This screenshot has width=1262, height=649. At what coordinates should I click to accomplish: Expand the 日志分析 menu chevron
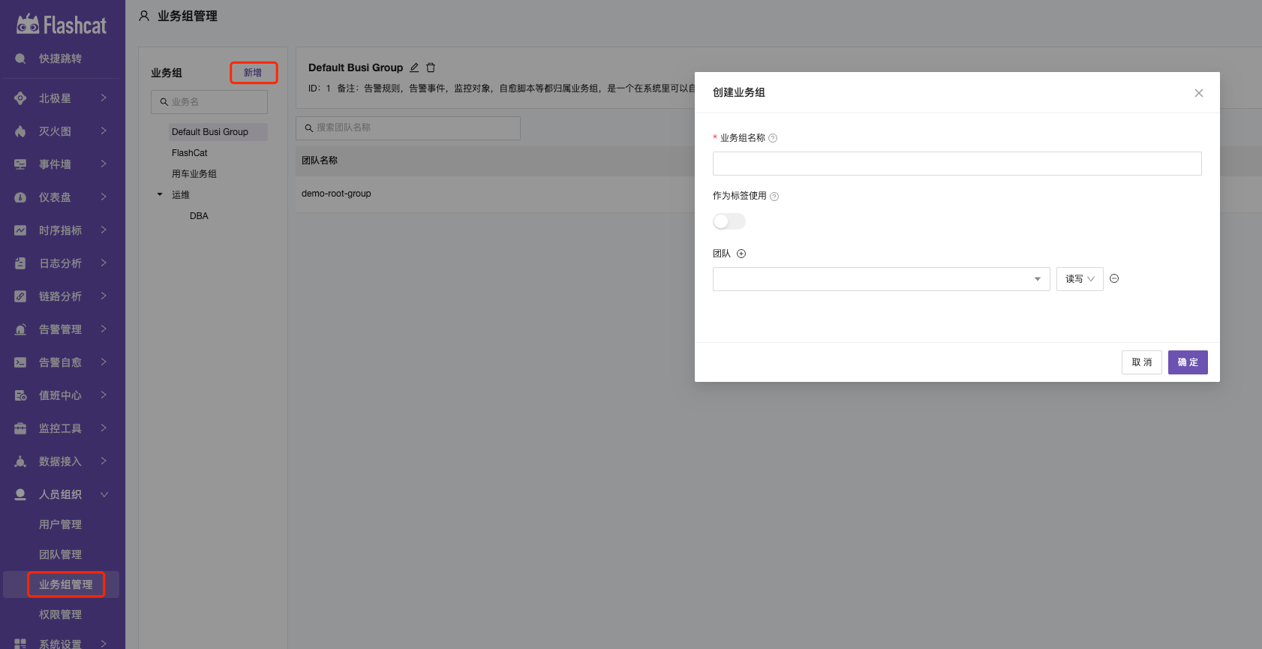click(x=104, y=263)
